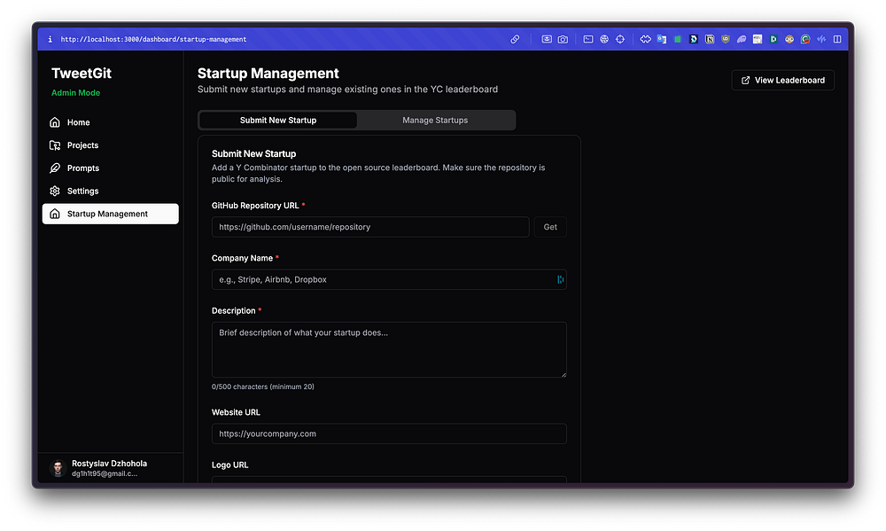
Task: Click the camera screenshot icon in toolbar
Action: (563, 39)
